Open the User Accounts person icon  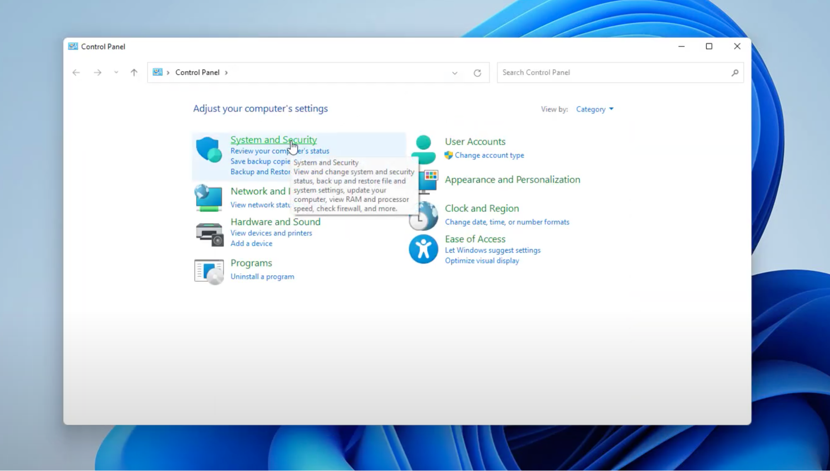(423, 149)
